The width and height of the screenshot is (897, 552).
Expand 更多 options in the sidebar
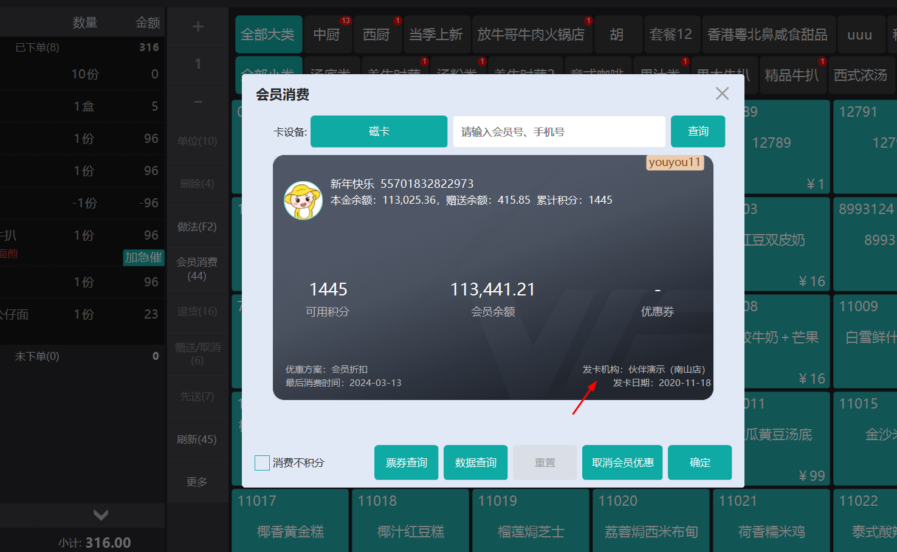(198, 481)
